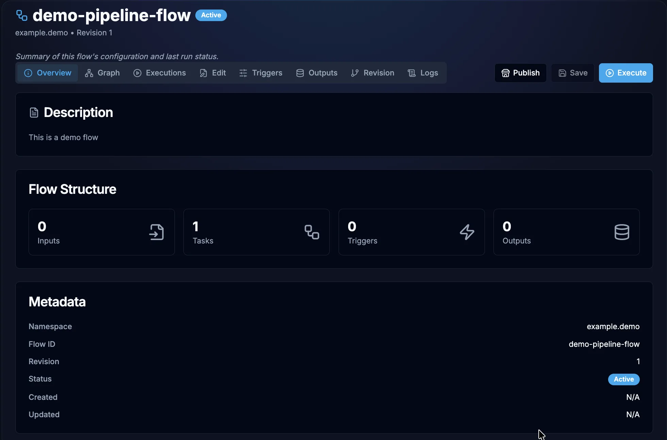Click the Updated N/A value

(633, 415)
